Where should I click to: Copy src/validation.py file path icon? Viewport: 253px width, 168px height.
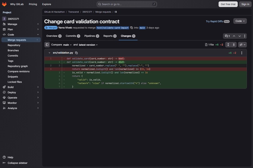coord(77,53)
